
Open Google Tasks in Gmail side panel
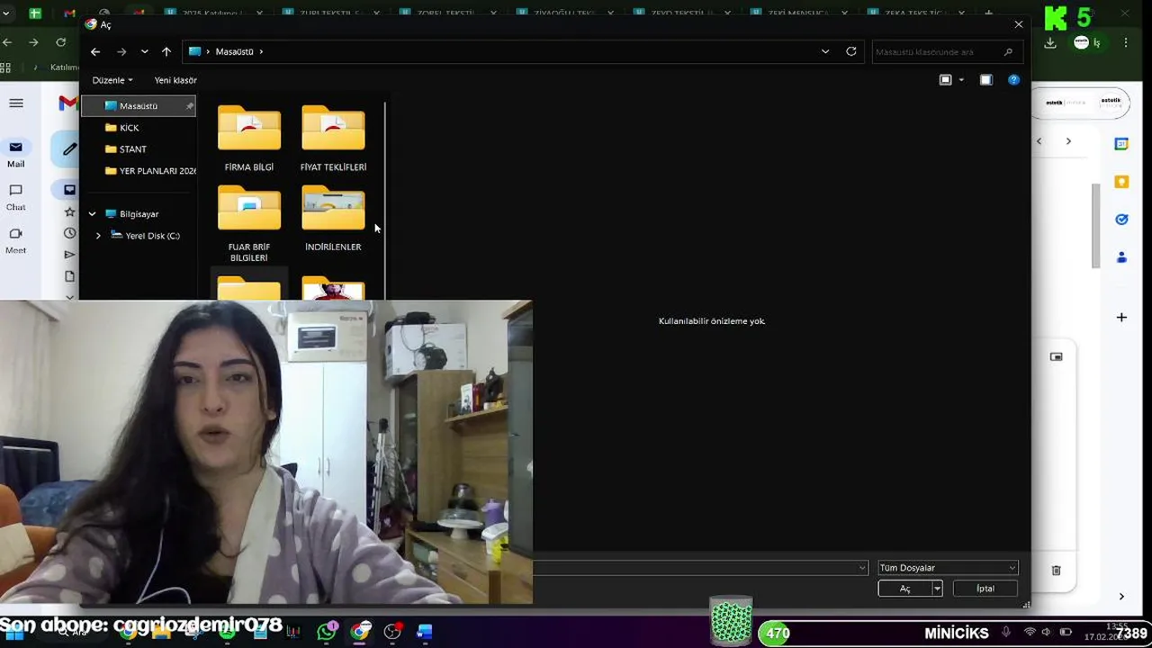tap(1121, 220)
